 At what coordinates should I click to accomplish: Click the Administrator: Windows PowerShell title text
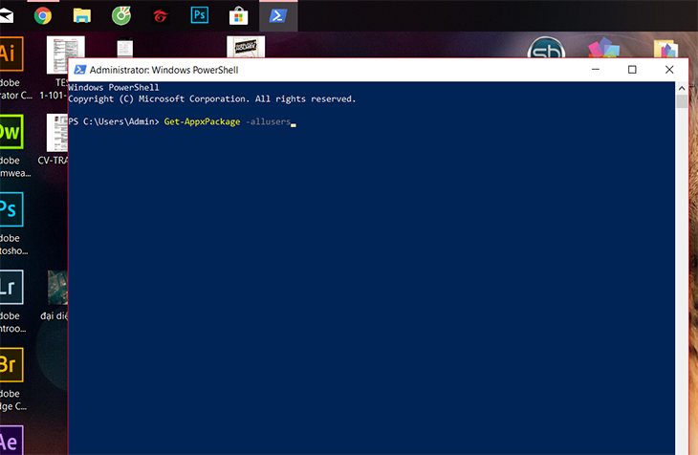pos(164,70)
